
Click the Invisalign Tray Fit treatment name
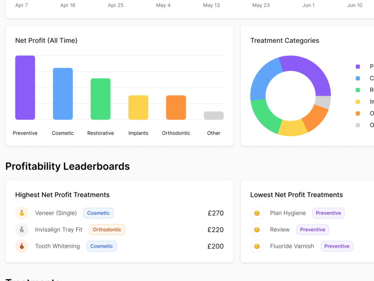tap(59, 230)
